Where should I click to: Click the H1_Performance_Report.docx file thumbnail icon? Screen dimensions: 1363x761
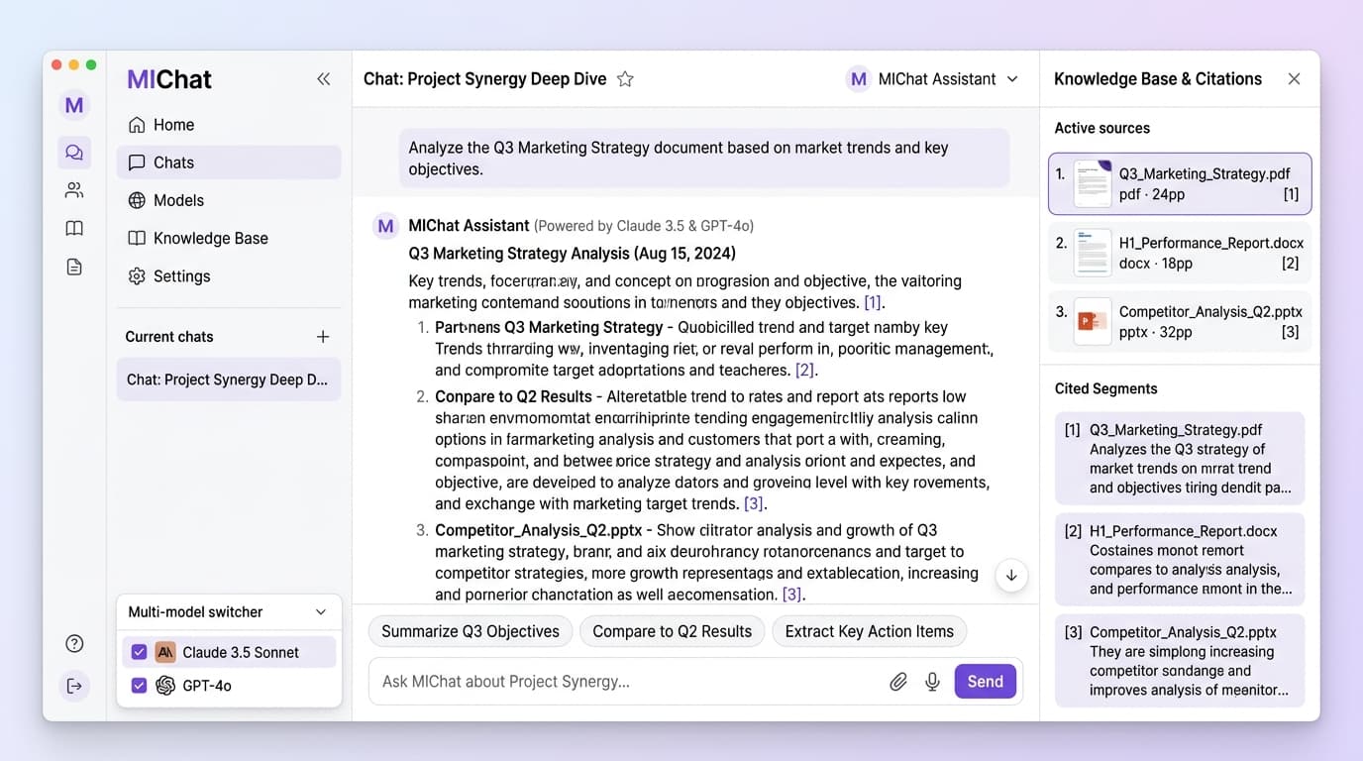click(1093, 253)
